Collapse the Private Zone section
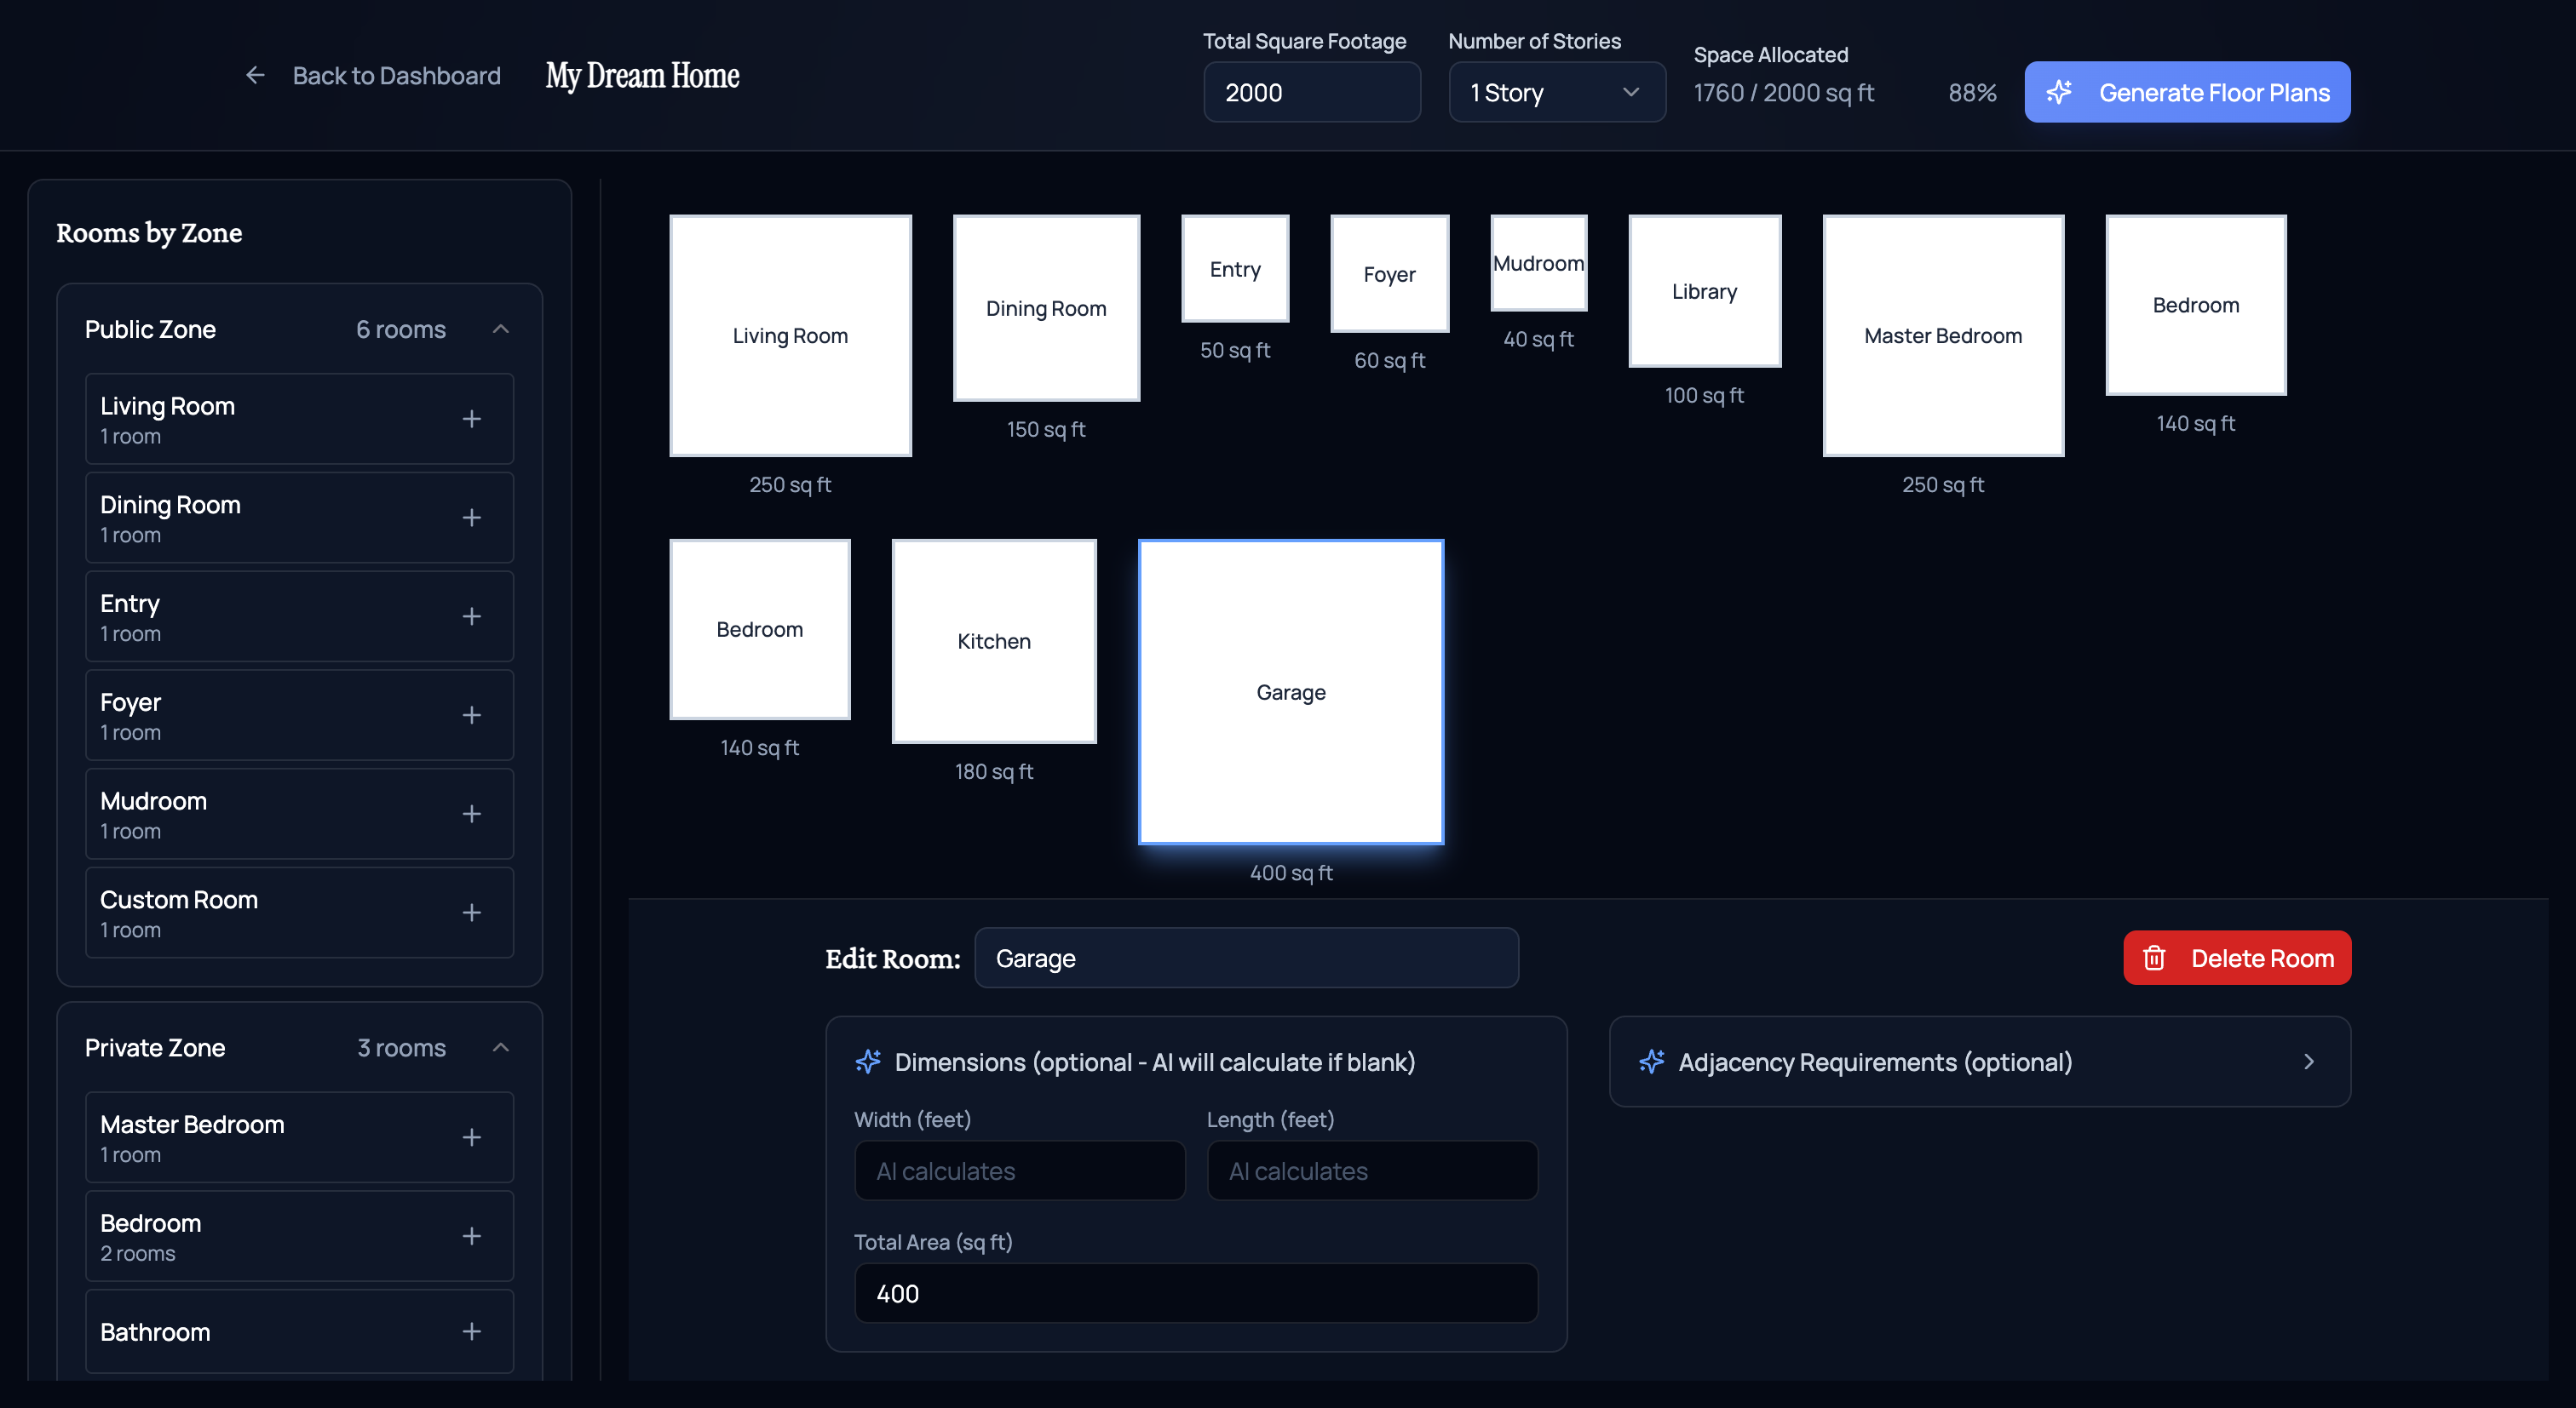Viewport: 2576px width, 1408px height. (x=500, y=1047)
